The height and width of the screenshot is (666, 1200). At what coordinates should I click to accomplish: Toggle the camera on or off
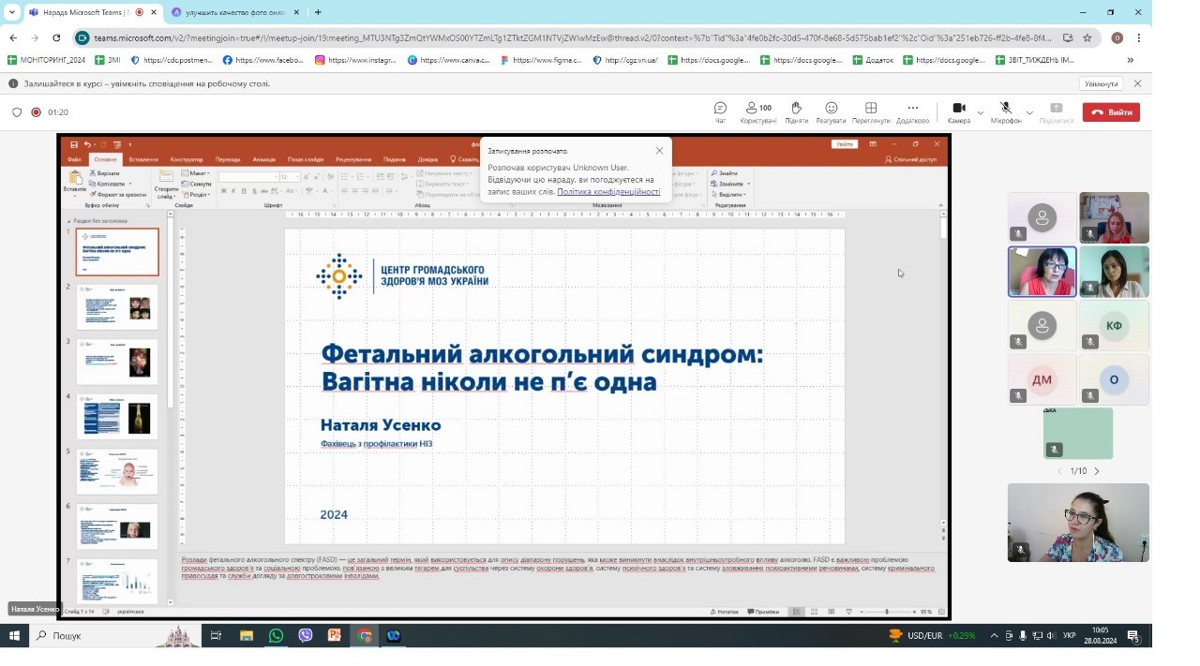pos(958,111)
